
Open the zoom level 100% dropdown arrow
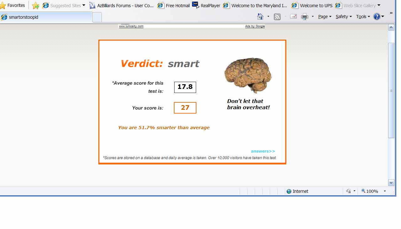coord(385,191)
